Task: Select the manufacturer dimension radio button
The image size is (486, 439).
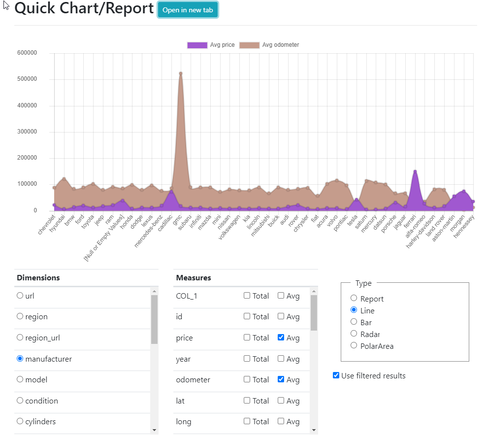Action: (20, 359)
